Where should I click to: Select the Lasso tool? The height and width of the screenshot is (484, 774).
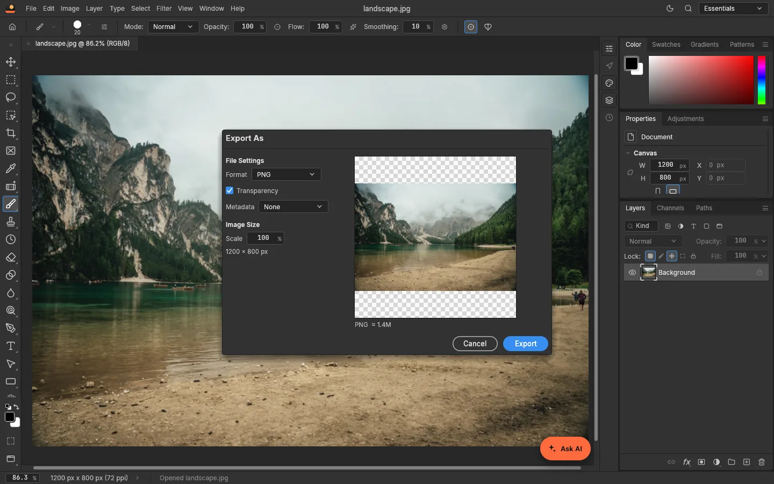[11, 97]
